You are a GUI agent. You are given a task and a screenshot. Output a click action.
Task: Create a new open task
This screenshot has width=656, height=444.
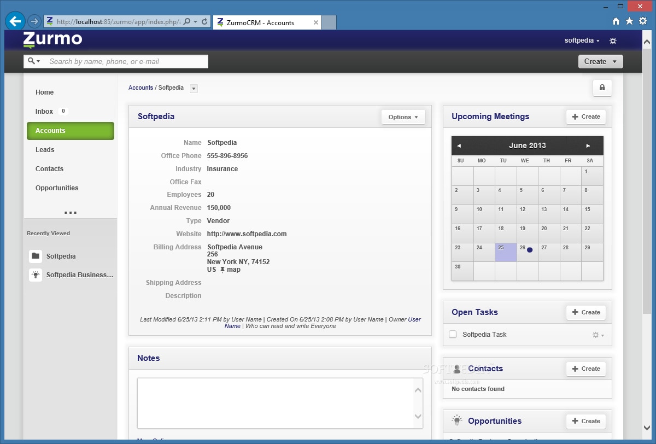585,312
